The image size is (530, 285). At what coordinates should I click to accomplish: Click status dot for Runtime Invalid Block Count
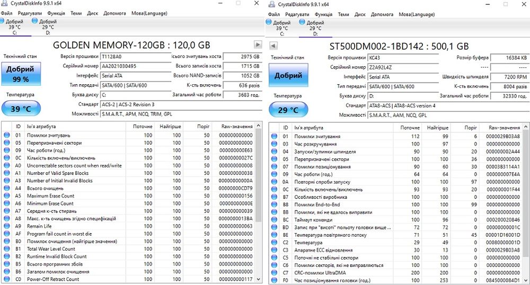[x=7, y=256]
